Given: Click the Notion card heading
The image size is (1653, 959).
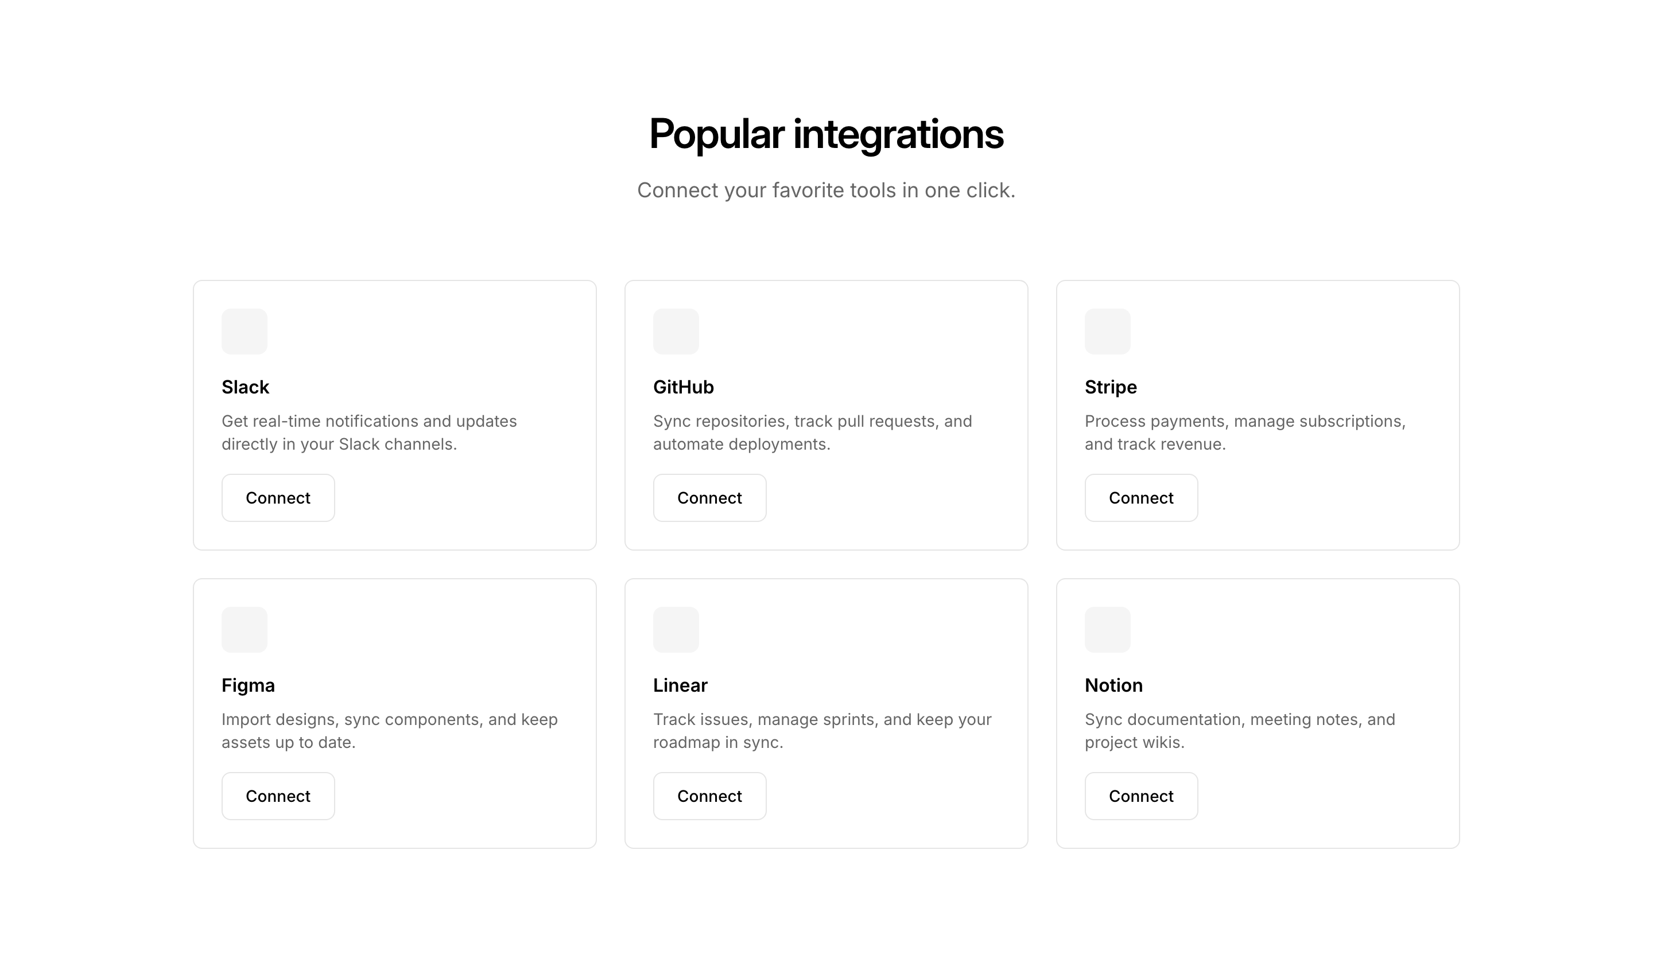Looking at the screenshot, I should pyautogui.click(x=1113, y=685).
